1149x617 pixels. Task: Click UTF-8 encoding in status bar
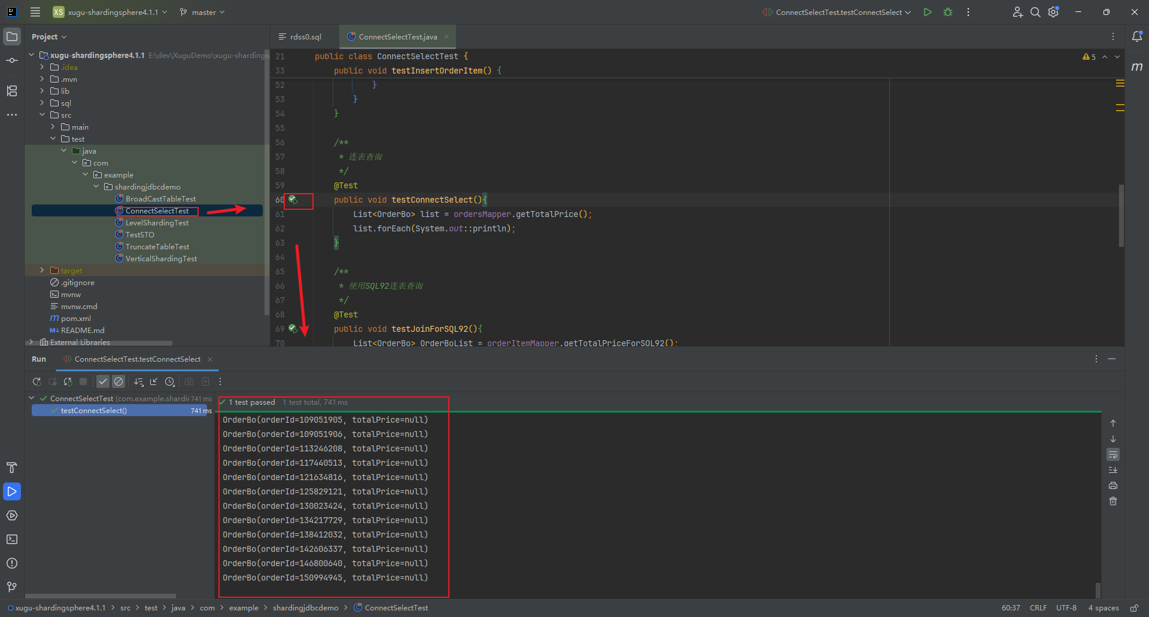(x=1066, y=607)
